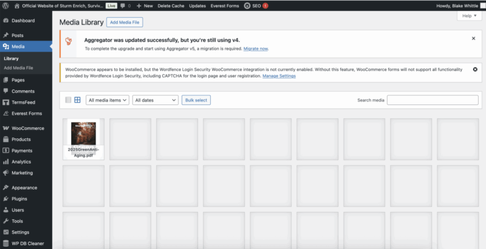Open the WooCommerce sidebar menu

[27, 128]
